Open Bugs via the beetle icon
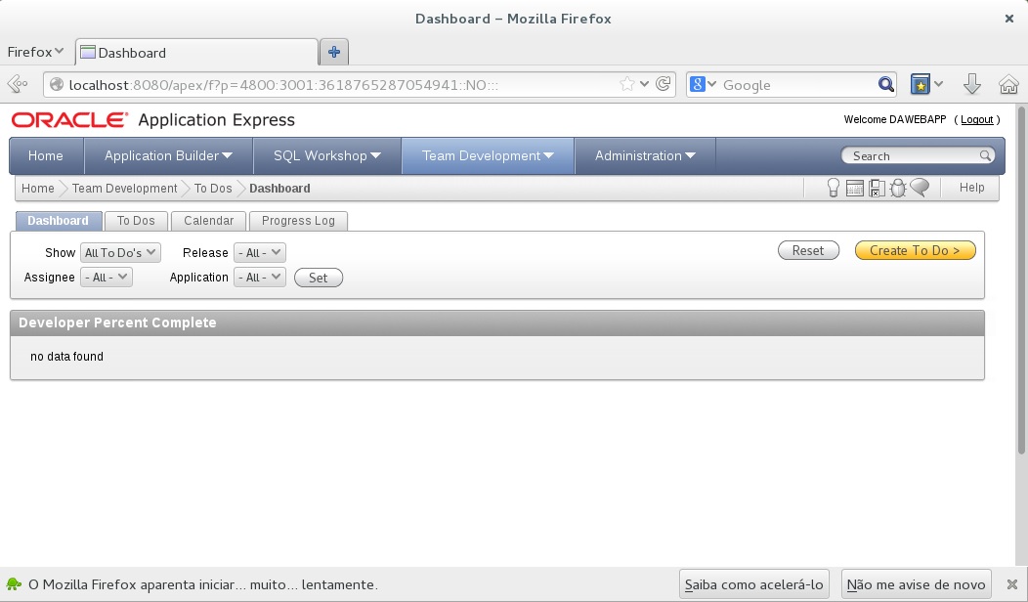 click(897, 188)
